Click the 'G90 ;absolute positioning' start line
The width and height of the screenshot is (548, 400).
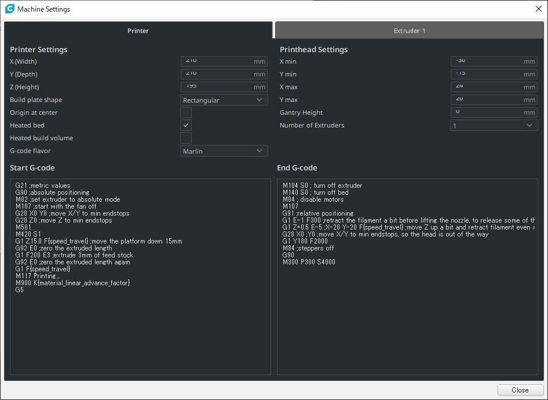52,192
